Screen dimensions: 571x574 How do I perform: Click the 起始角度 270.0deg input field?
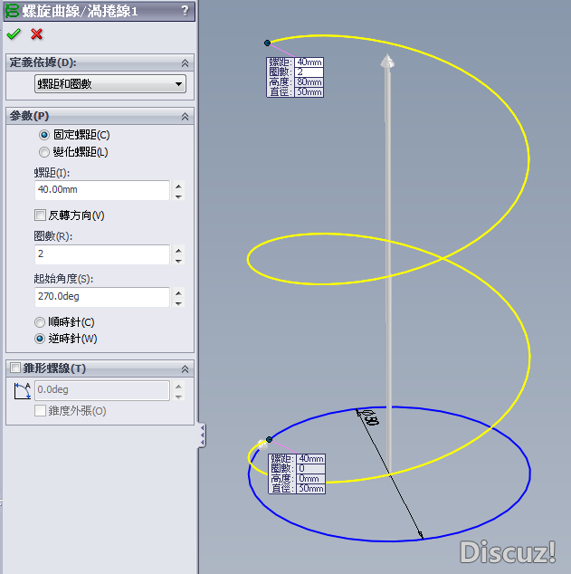102,297
